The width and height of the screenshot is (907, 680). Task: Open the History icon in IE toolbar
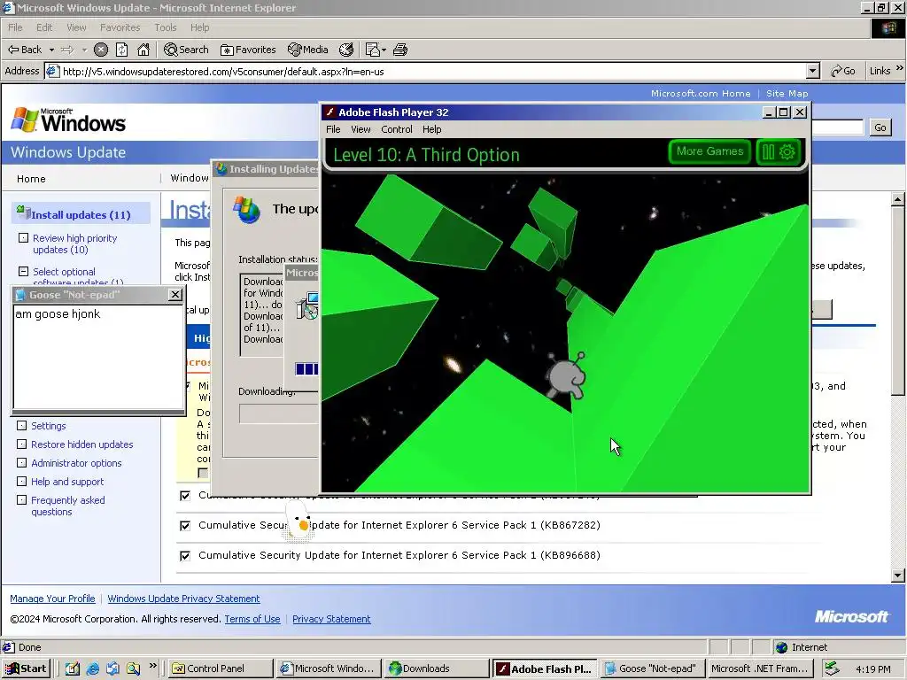(x=346, y=50)
